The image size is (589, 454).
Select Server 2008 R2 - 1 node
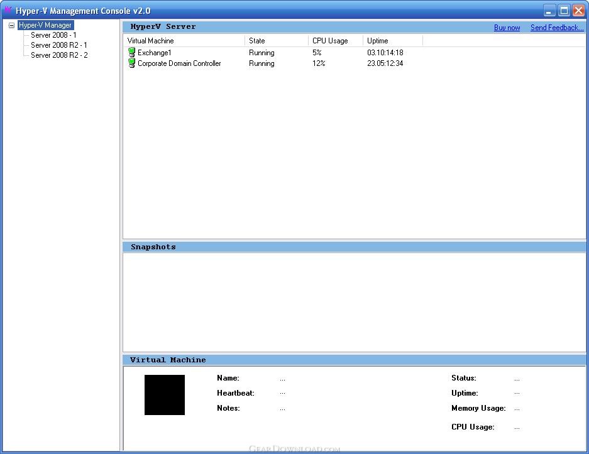click(59, 45)
